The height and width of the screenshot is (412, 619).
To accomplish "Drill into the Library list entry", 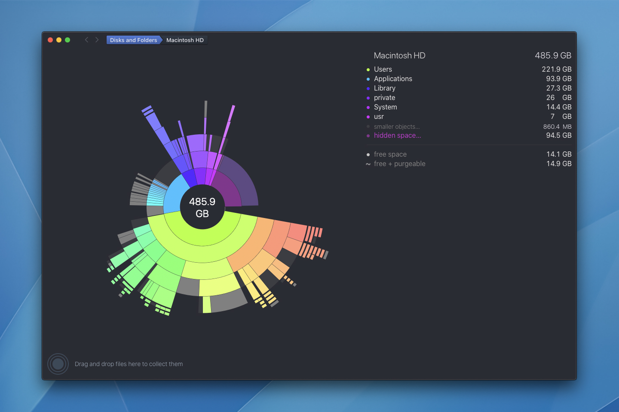I will coord(384,88).
